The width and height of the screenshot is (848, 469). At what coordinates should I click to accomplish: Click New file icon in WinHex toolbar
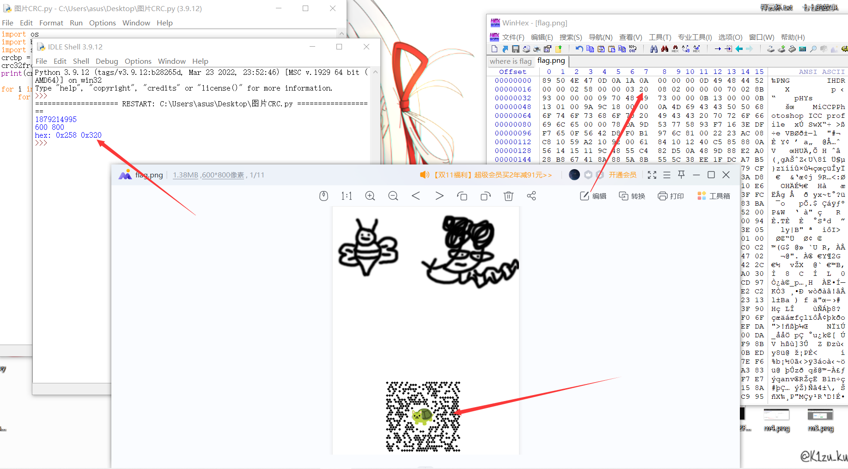(x=494, y=49)
